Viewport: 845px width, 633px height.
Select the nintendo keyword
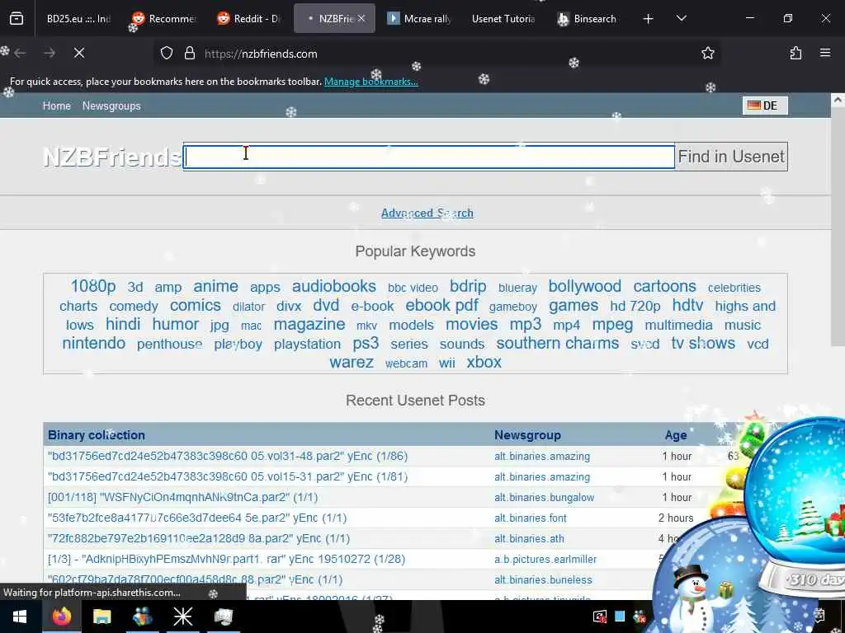coord(94,344)
